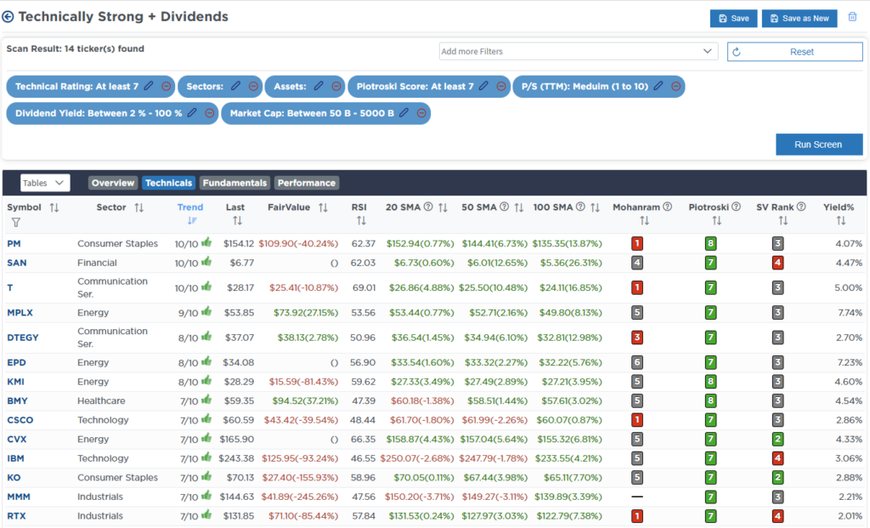870x528 pixels.
Task: Open the Tables view selector
Action: (44, 182)
